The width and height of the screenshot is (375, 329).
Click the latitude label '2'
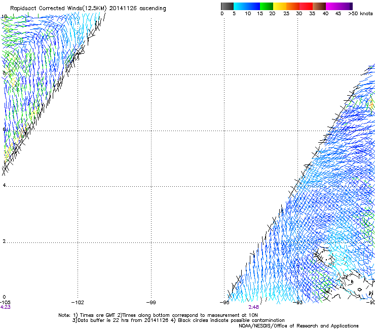4,241
